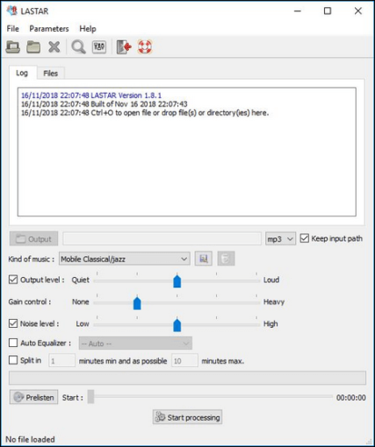The image size is (375, 447).
Task: Minimize the LASTAR window
Action: coord(298,11)
